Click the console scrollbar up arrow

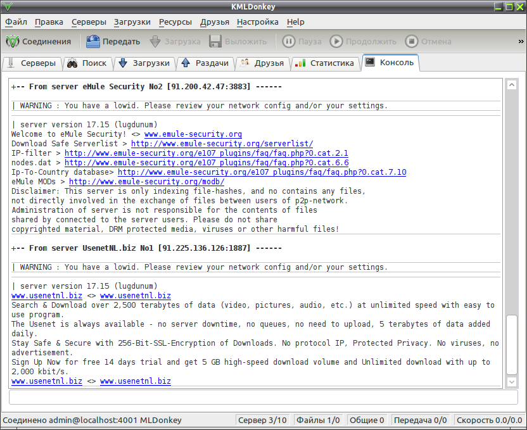click(x=512, y=85)
